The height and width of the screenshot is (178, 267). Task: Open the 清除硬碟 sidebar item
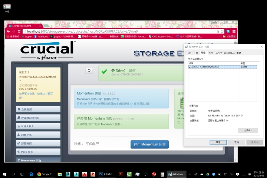[x=38, y=143]
